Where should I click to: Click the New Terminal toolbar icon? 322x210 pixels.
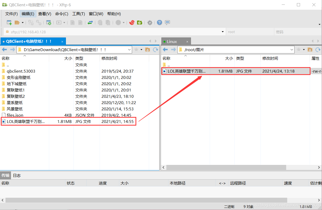point(59,23)
